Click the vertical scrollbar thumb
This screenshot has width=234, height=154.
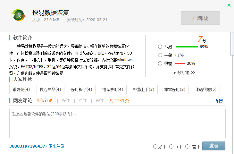click(232, 44)
